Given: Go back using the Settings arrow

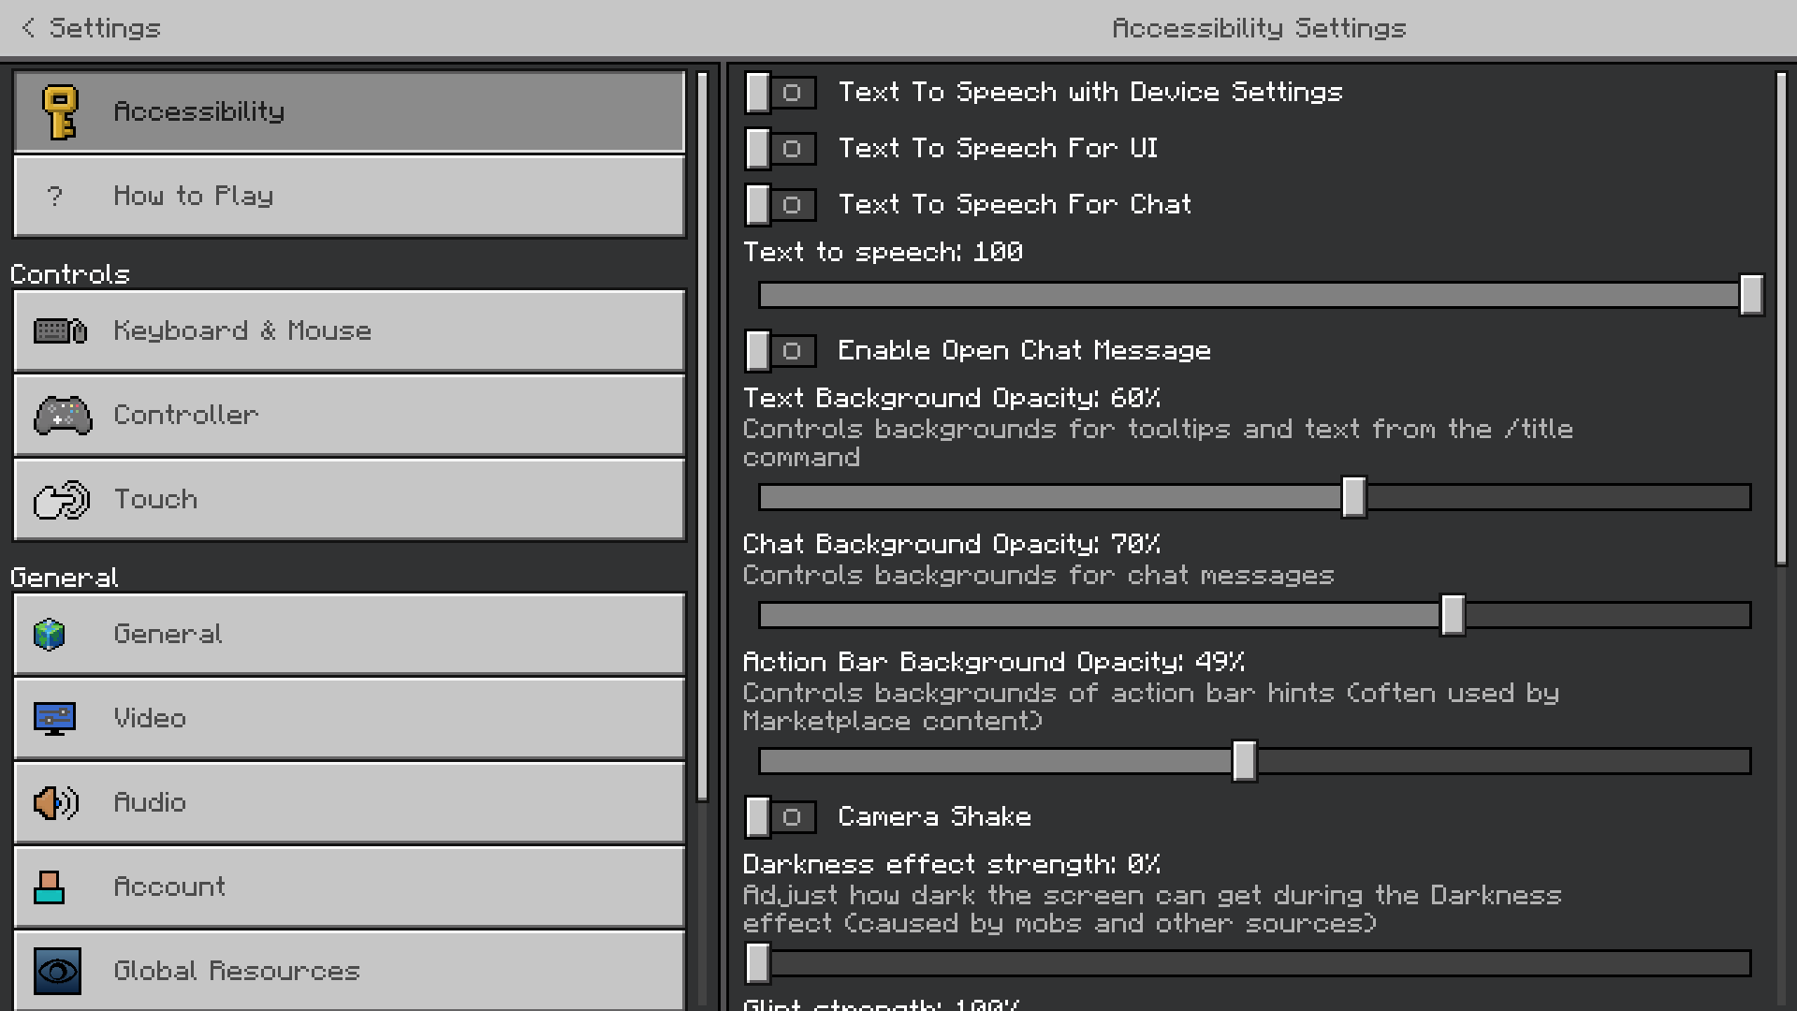Looking at the screenshot, I should 30,28.
